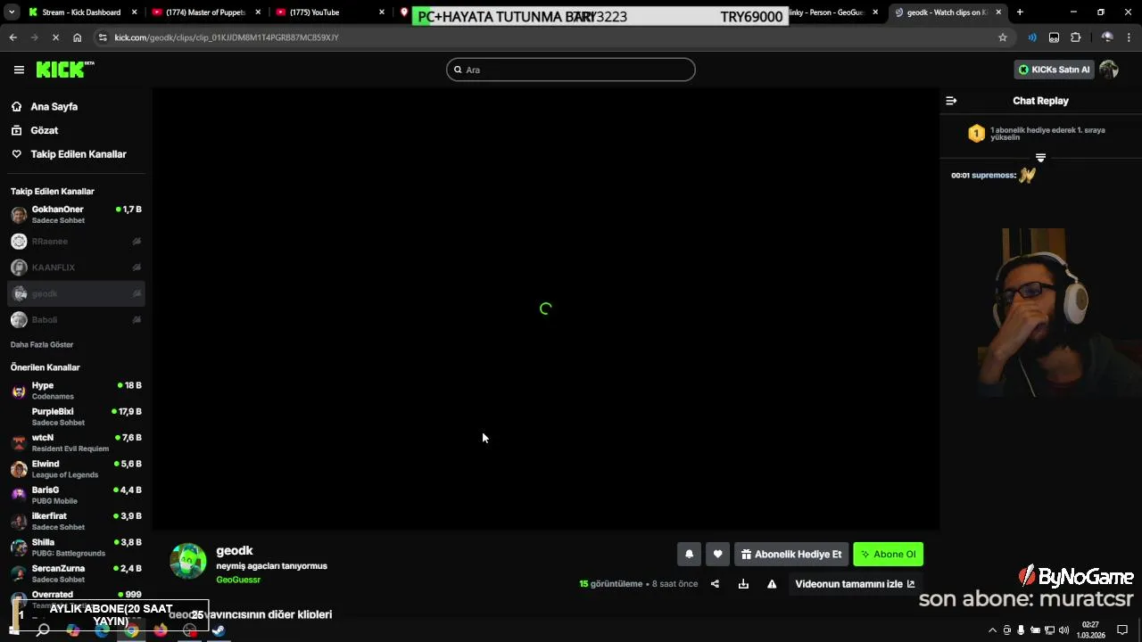Toggle the notification bell for geodk
The image size is (1142, 642).
click(x=689, y=554)
